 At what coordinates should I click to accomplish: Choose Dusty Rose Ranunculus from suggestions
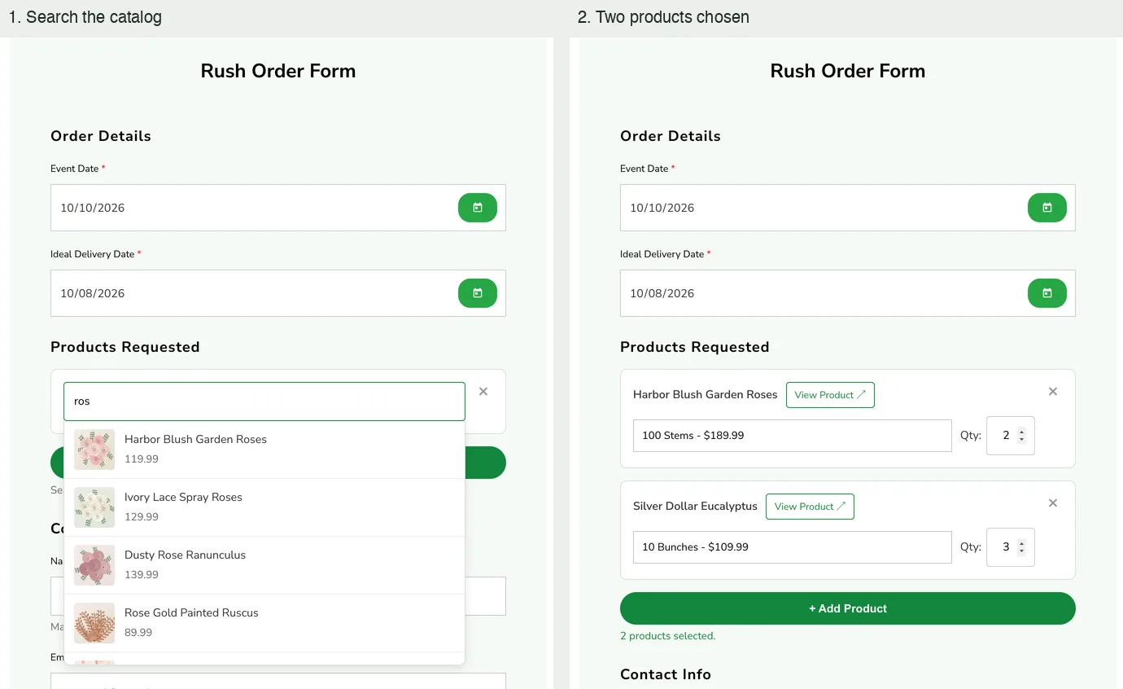[x=264, y=565]
